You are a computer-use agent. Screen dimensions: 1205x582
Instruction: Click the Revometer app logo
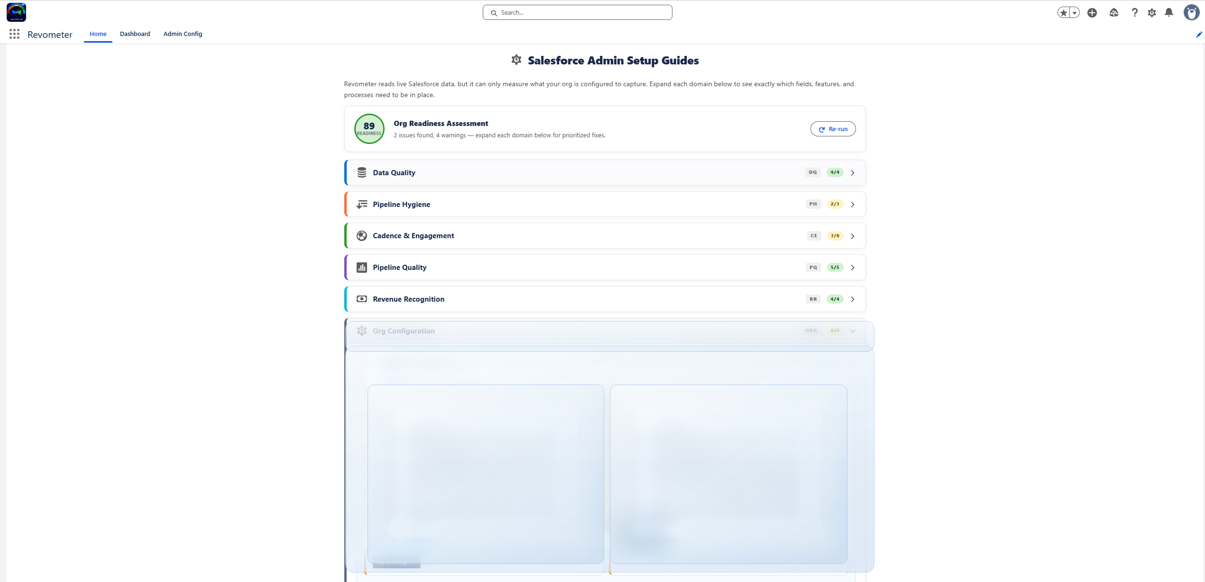coord(16,12)
